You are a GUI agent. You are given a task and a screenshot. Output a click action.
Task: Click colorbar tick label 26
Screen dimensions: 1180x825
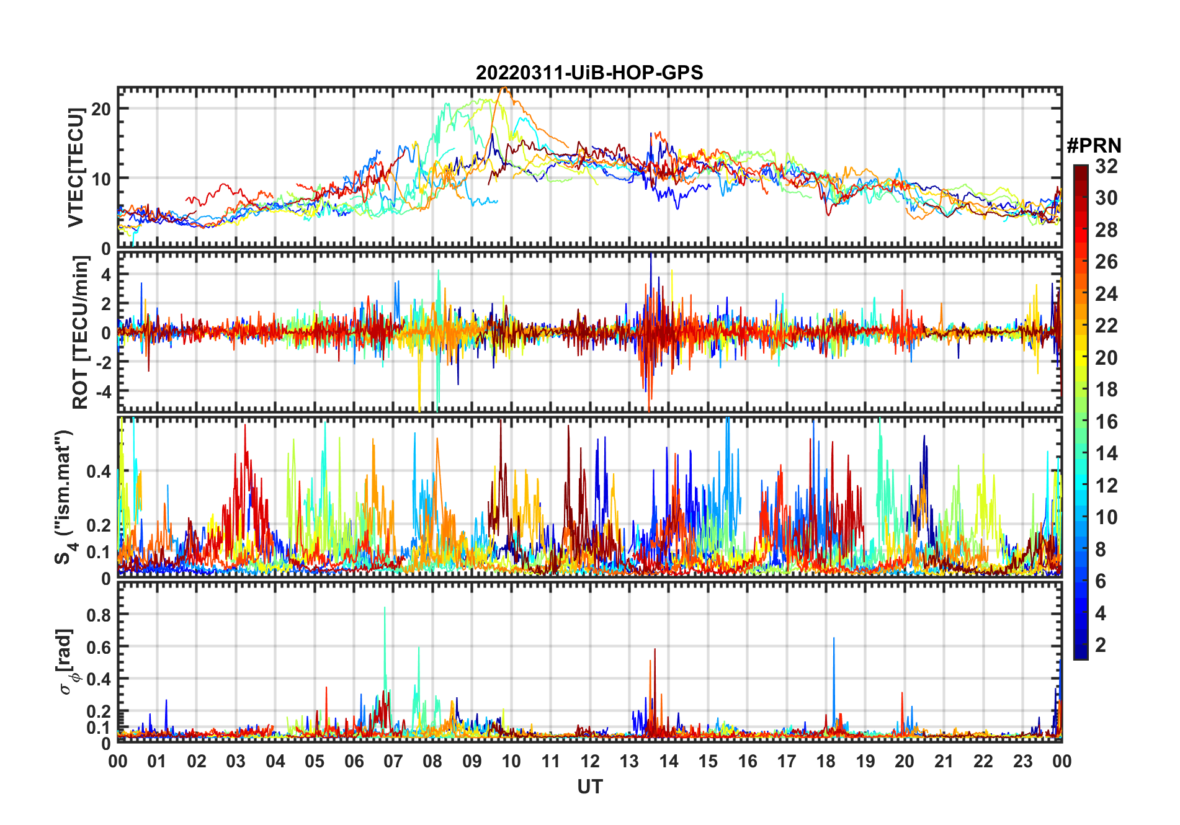[x=1106, y=262]
